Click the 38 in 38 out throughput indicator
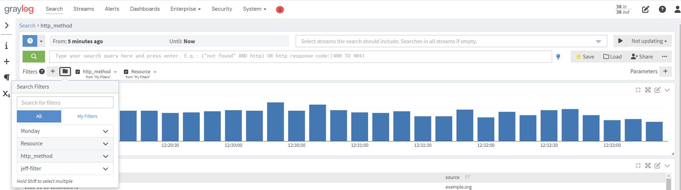Image resolution: width=681 pixels, height=190 pixels. coord(623,9)
